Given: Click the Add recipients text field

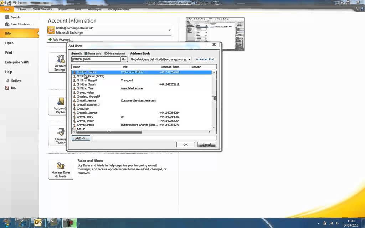Looking at the screenshot, I should coord(154,138).
